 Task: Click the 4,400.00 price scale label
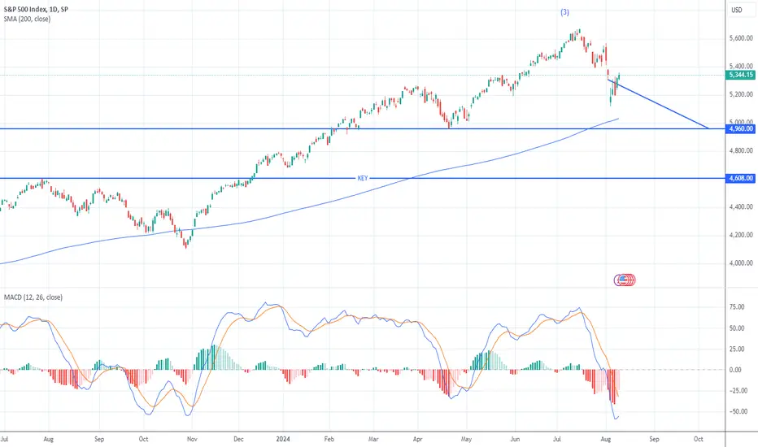click(741, 206)
